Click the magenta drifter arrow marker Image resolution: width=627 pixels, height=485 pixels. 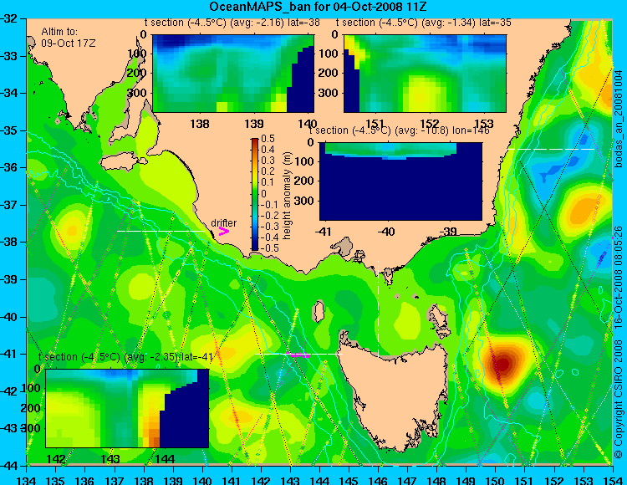pyautogui.click(x=224, y=231)
